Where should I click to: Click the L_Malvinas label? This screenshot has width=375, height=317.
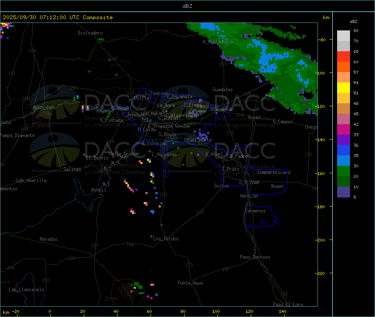[x=164, y=155]
